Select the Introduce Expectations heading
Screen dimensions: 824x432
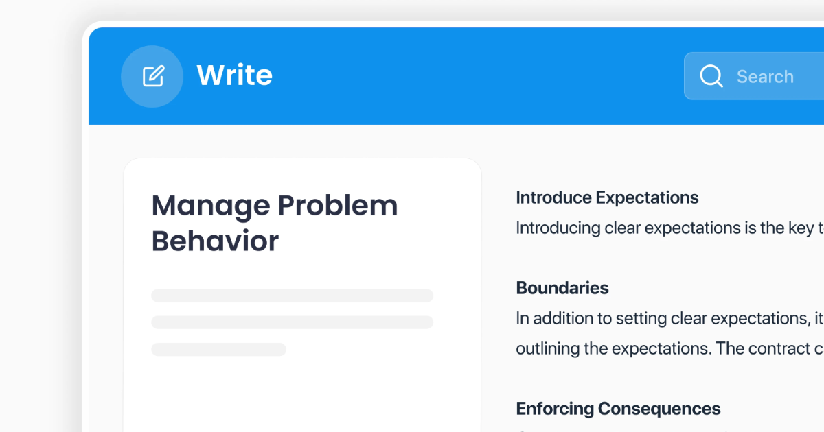coord(607,198)
